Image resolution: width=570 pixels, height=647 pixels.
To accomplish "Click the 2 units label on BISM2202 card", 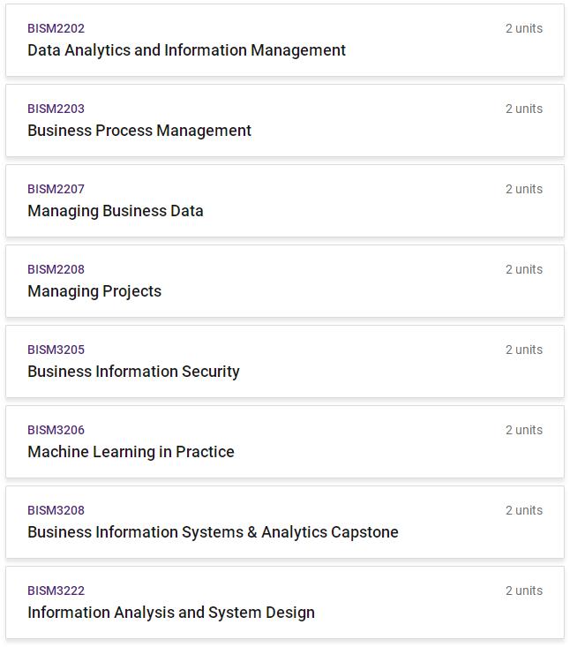I will (524, 28).
